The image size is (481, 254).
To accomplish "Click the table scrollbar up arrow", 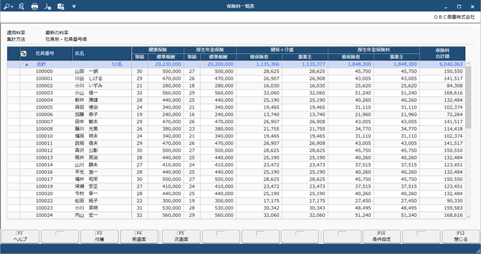I will pos(469,64).
